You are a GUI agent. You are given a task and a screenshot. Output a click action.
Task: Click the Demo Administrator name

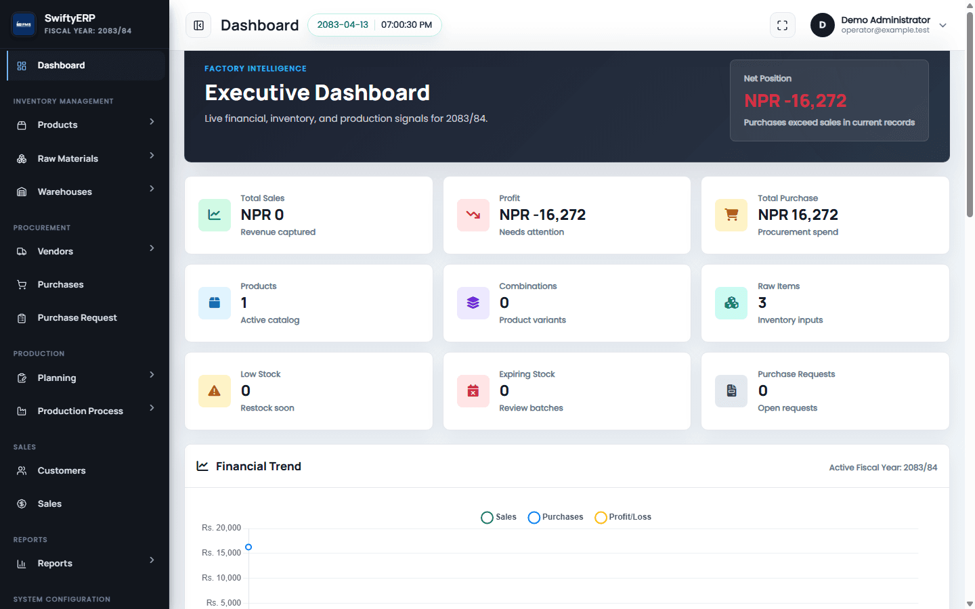886,20
